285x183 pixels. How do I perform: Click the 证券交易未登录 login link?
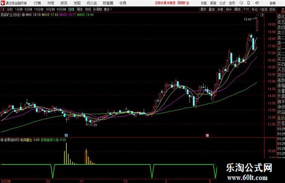165,3
